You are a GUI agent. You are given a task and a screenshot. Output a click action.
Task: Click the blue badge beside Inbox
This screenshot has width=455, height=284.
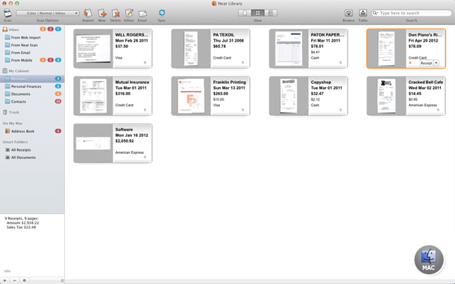click(x=58, y=29)
